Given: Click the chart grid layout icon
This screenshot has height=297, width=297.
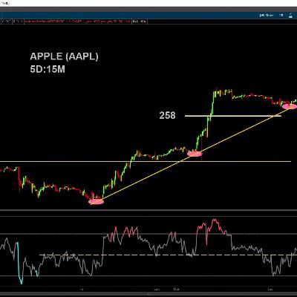Looking at the screenshot, I should (281, 16).
